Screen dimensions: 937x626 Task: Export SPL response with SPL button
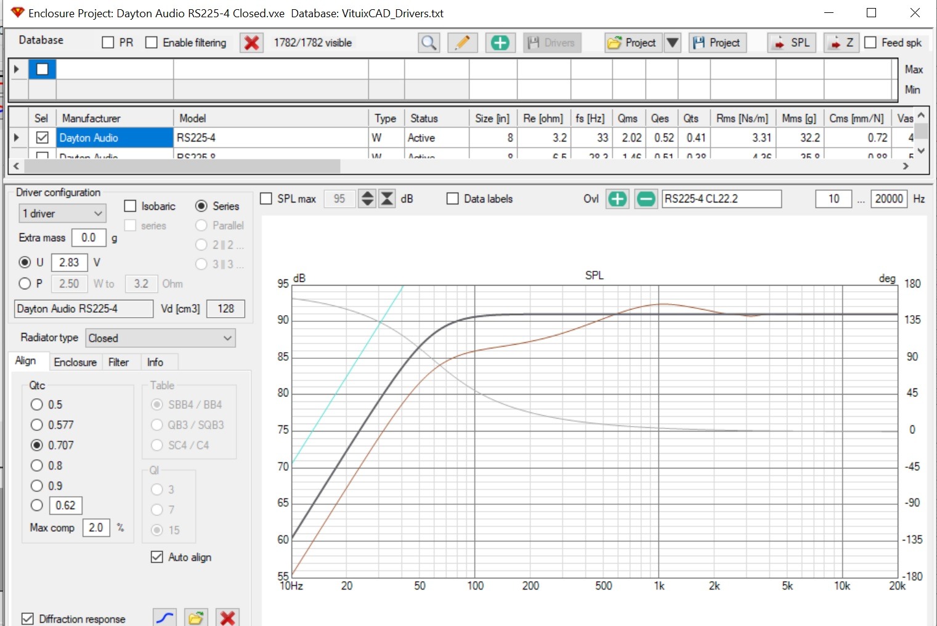point(792,42)
